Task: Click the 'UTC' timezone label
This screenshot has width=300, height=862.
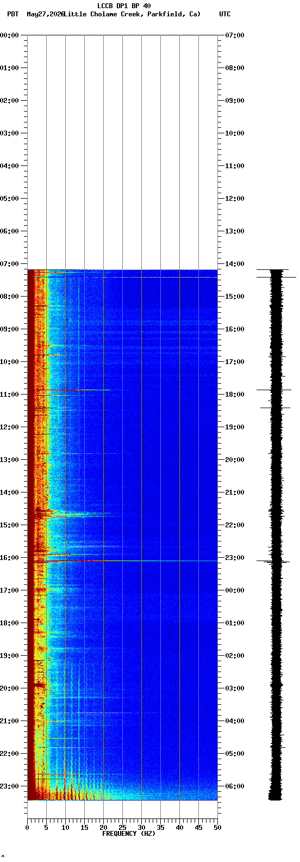Action: [x=225, y=14]
